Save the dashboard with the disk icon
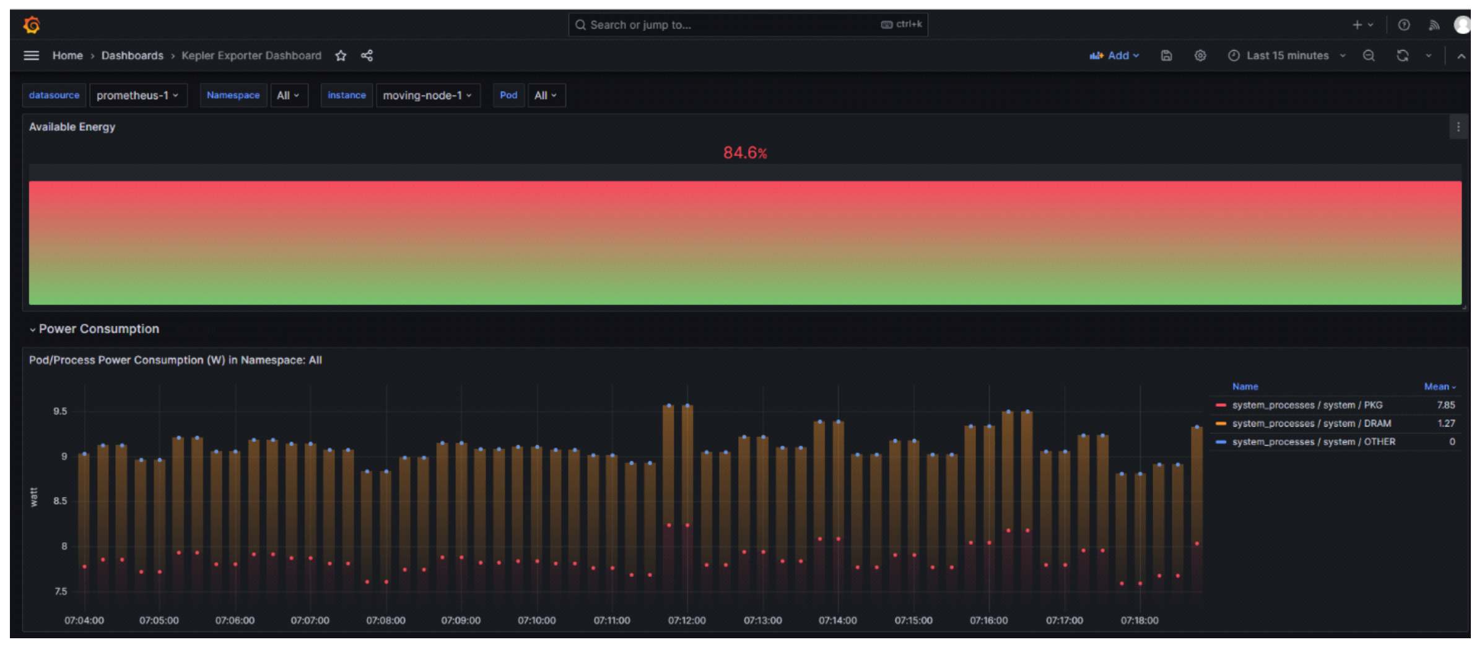Screen dimensions: 1482x650 click(1166, 56)
